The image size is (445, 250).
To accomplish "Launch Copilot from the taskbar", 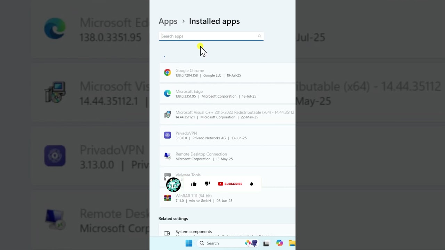I will [280, 243].
